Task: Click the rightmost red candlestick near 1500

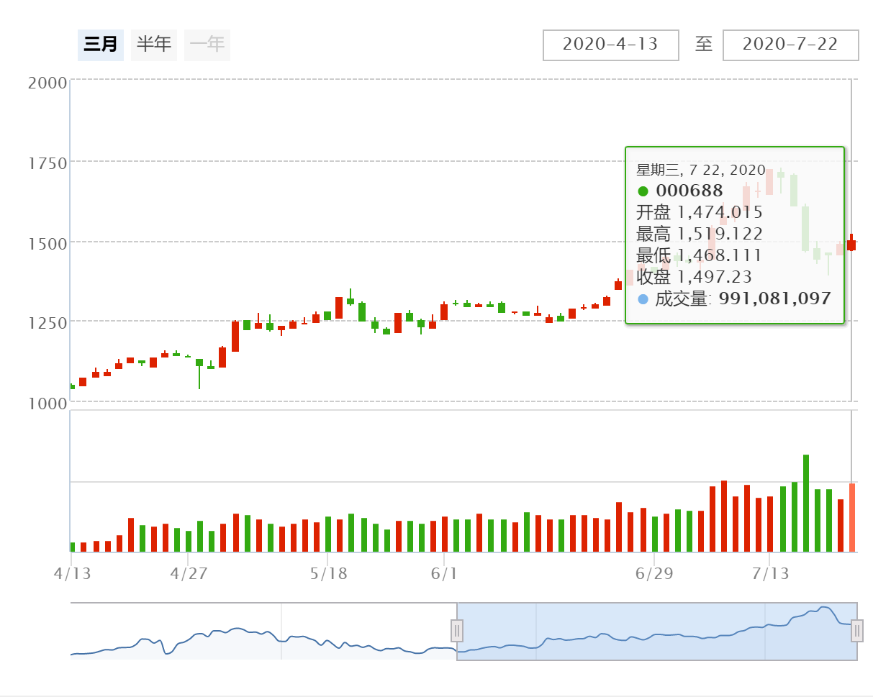Action: click(851, 245)
